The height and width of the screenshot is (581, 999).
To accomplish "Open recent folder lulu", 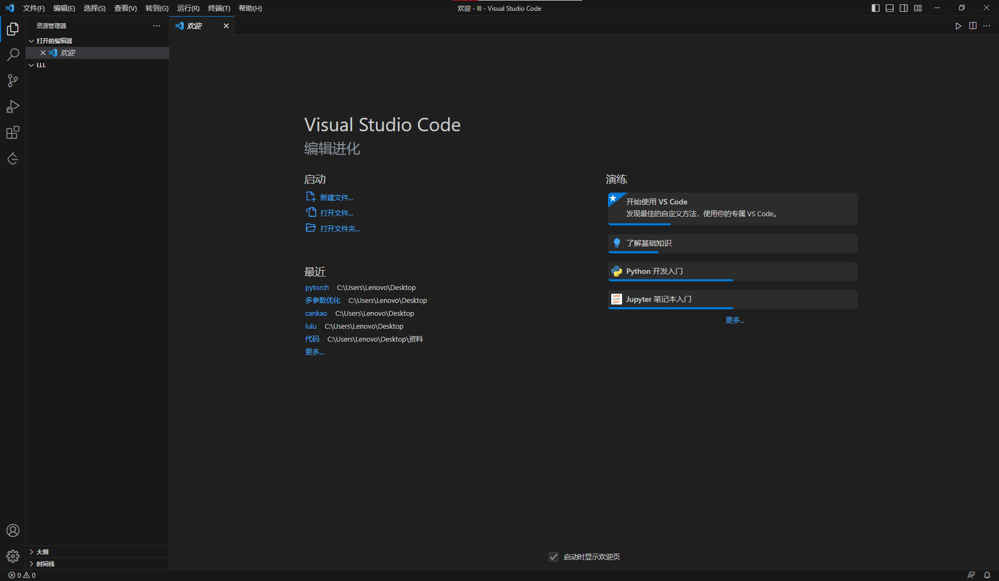I will (311, 327).
